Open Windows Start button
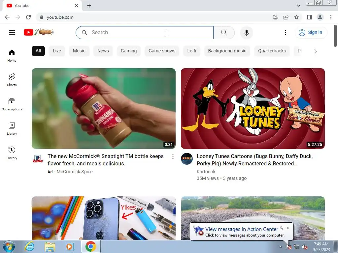Screen dimensions: 338x253 pos(9,246)
